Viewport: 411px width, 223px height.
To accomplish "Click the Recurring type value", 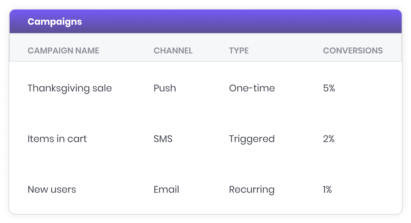I will [252, 190].
